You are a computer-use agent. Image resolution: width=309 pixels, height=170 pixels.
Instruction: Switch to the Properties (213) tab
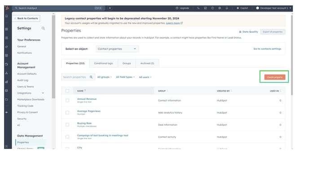75,64
